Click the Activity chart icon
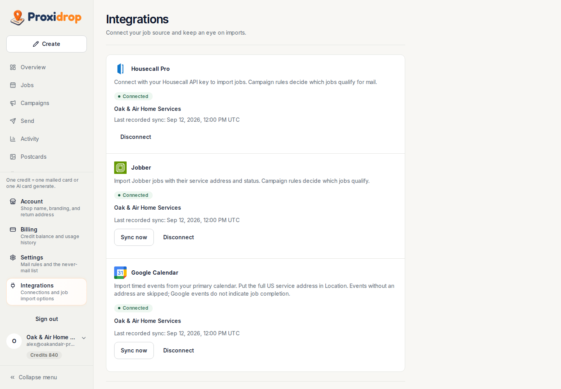 13,139
